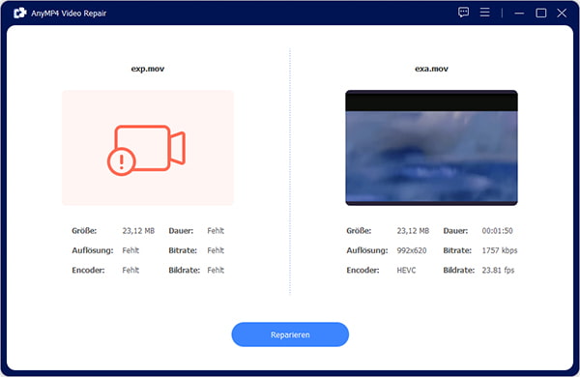Minimize the Video Repair window
Viewport: 580px width, 377px height.
pyautogui.click(x=519, y=14)
